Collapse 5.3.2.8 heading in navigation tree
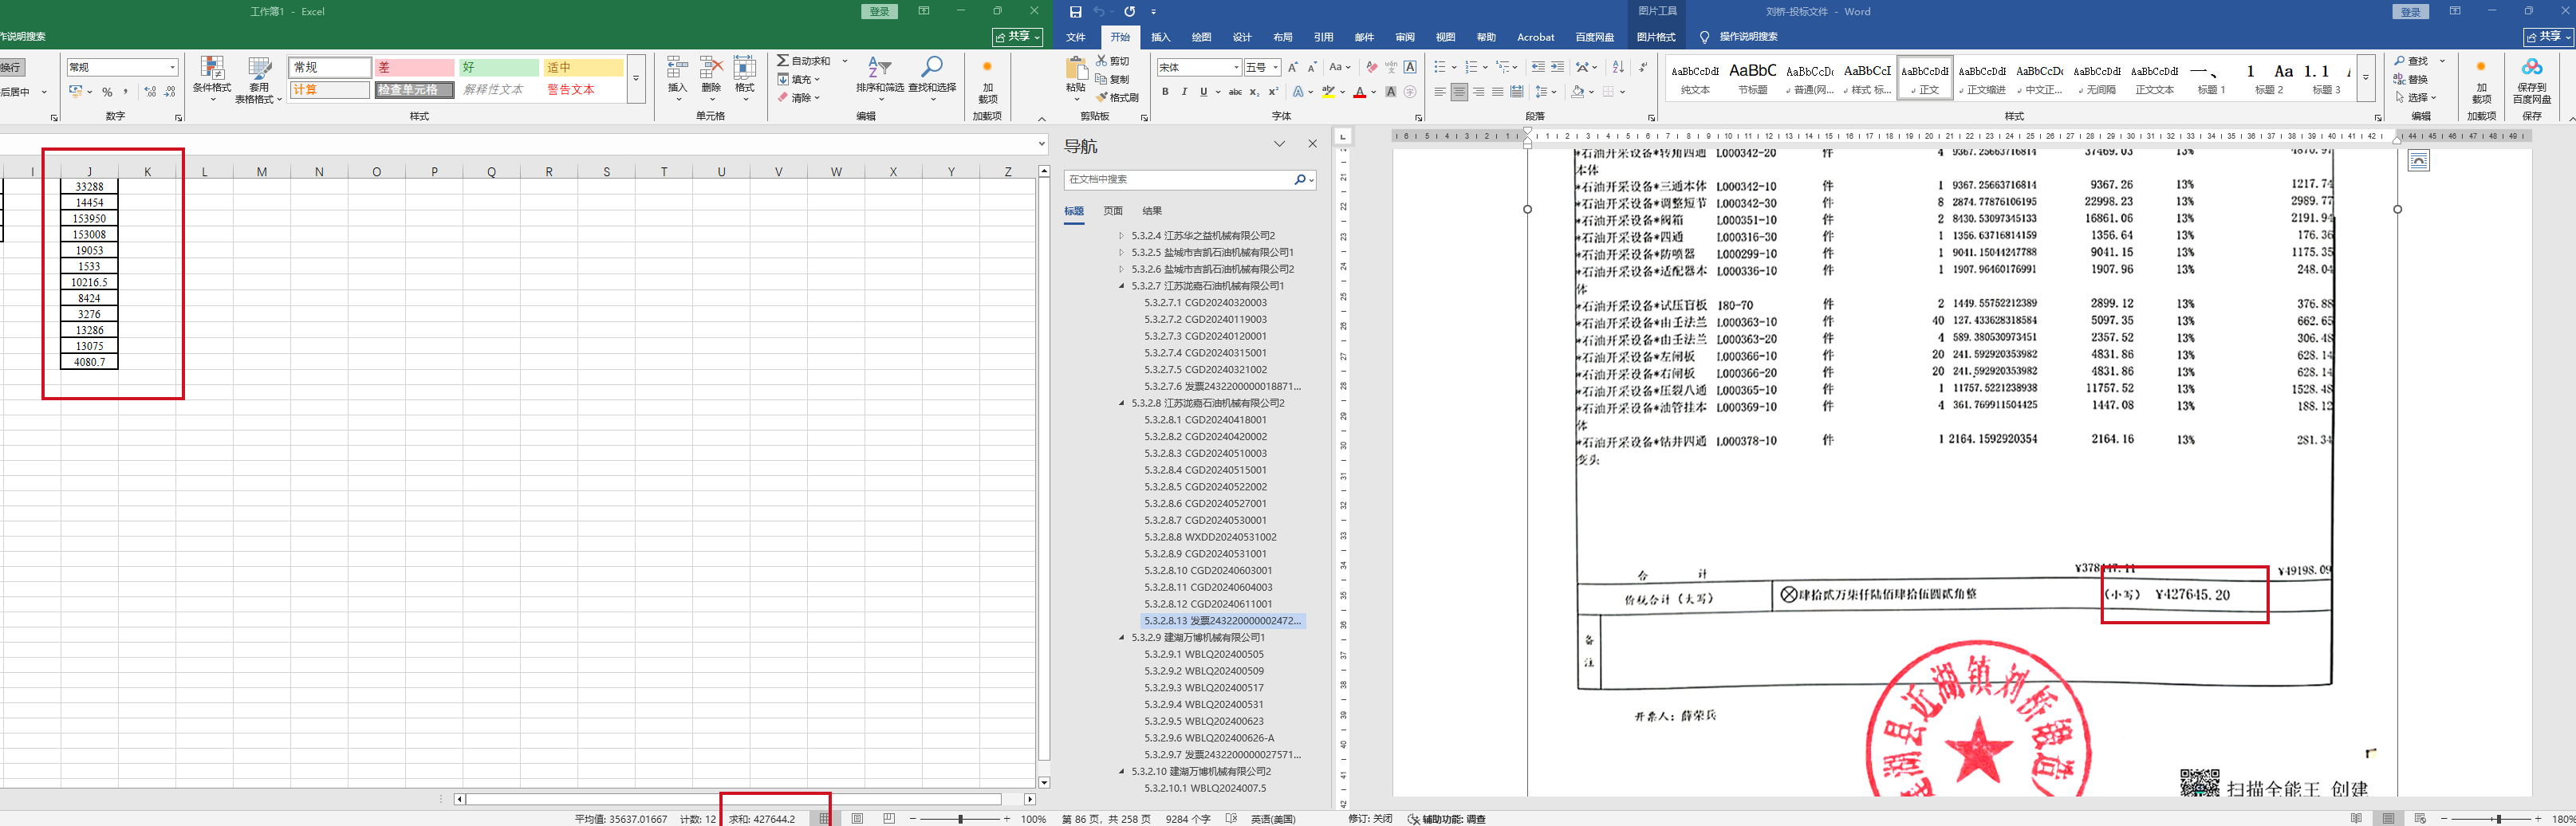Viewport: 2576px width, 826px height. pos(1121,403)
